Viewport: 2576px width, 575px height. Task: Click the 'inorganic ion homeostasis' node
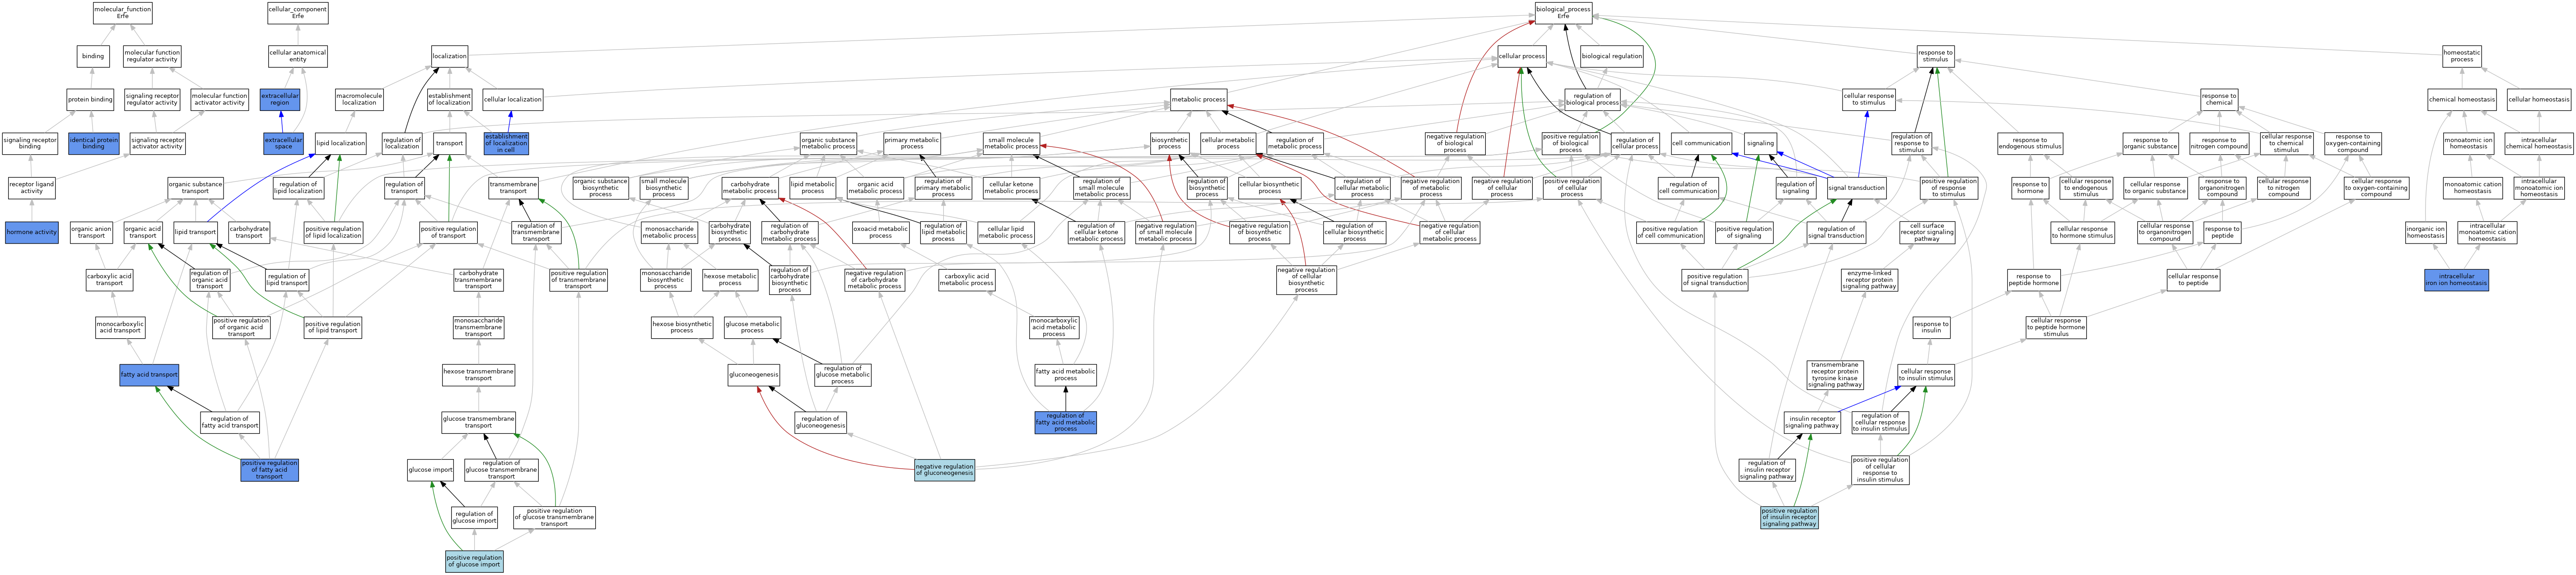(x=2426, y=233)
